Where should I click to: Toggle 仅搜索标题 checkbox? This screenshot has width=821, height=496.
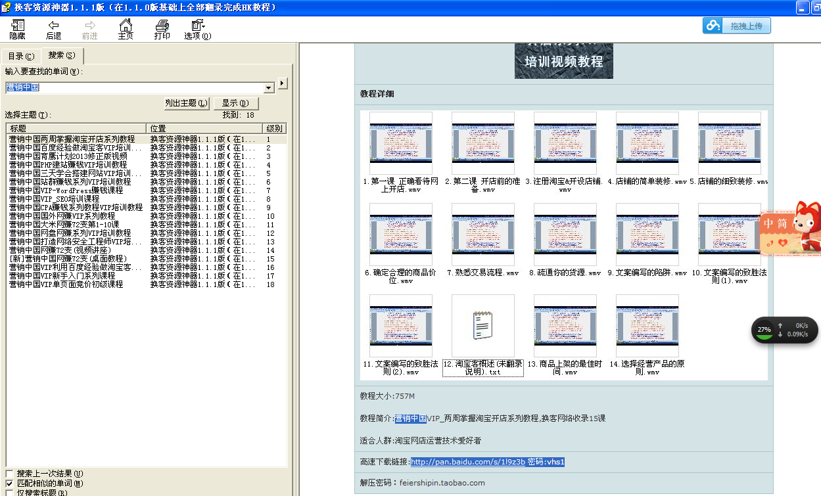coord(9,493)
